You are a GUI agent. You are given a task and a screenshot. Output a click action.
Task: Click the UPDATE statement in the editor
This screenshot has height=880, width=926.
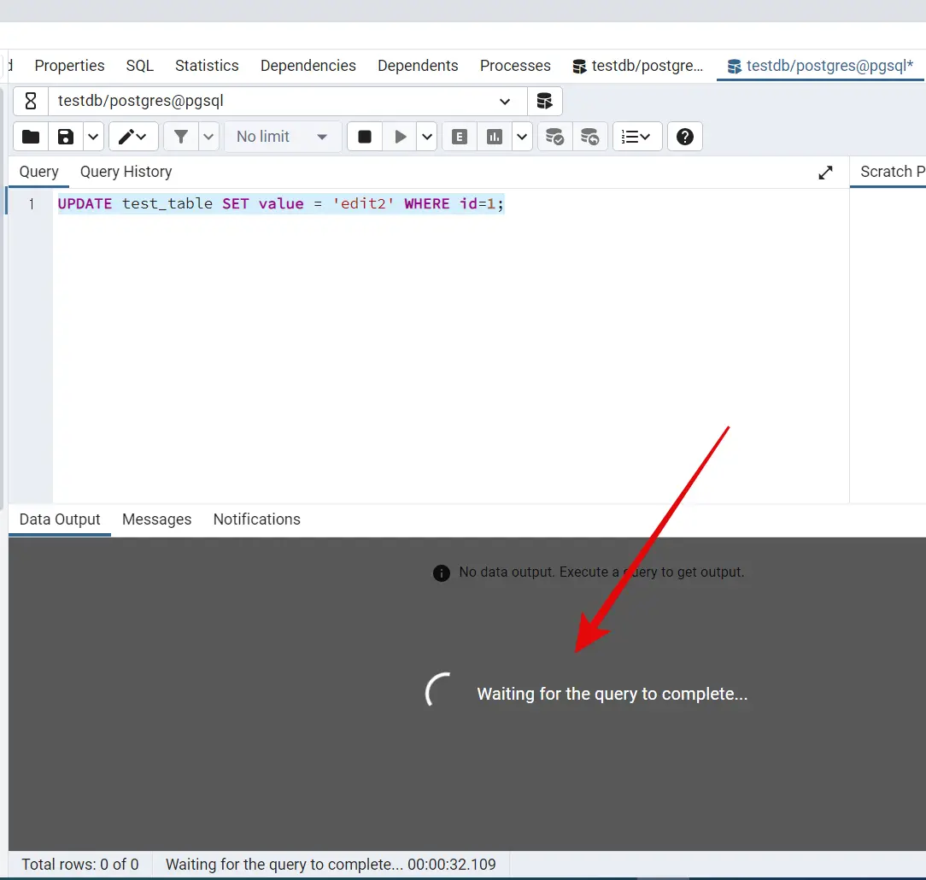pyautogui.click(x=280, y=203)
